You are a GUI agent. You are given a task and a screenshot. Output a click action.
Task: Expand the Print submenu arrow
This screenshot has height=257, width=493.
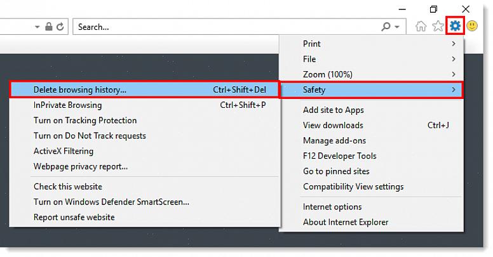point(454,44)
